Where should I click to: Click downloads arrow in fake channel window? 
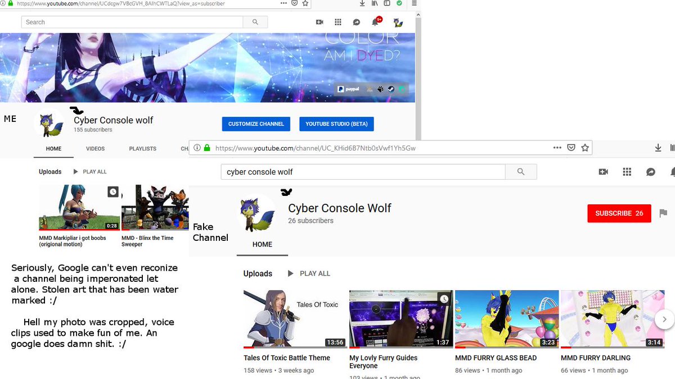[x=658, y=148]
